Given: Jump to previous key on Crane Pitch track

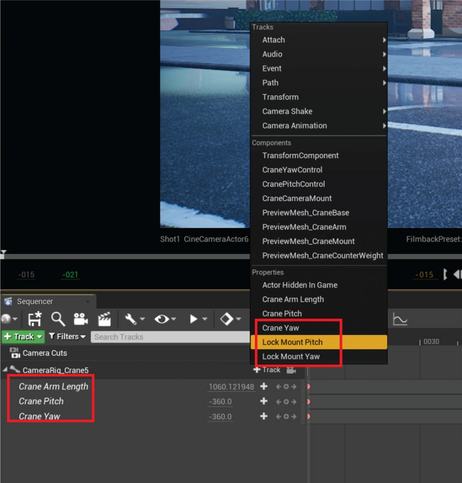Looking at the screenshot, I should point(278,402).
